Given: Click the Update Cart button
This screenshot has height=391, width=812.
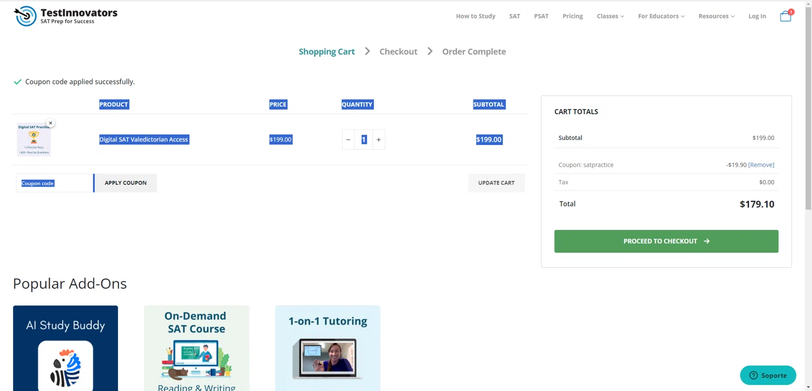Looking at the screenshot, I should pos(496,183).
